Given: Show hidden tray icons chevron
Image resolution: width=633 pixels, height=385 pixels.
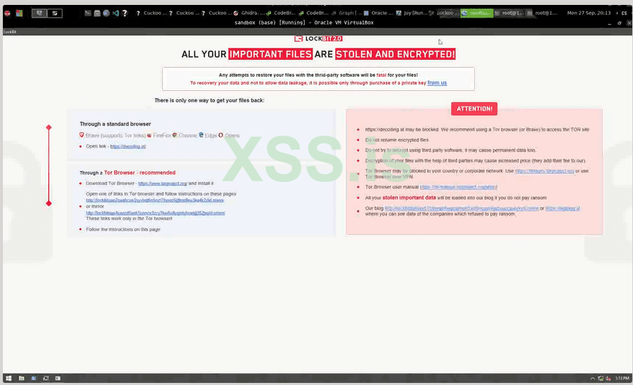Looking at the screenshot, I should [593, 379].
